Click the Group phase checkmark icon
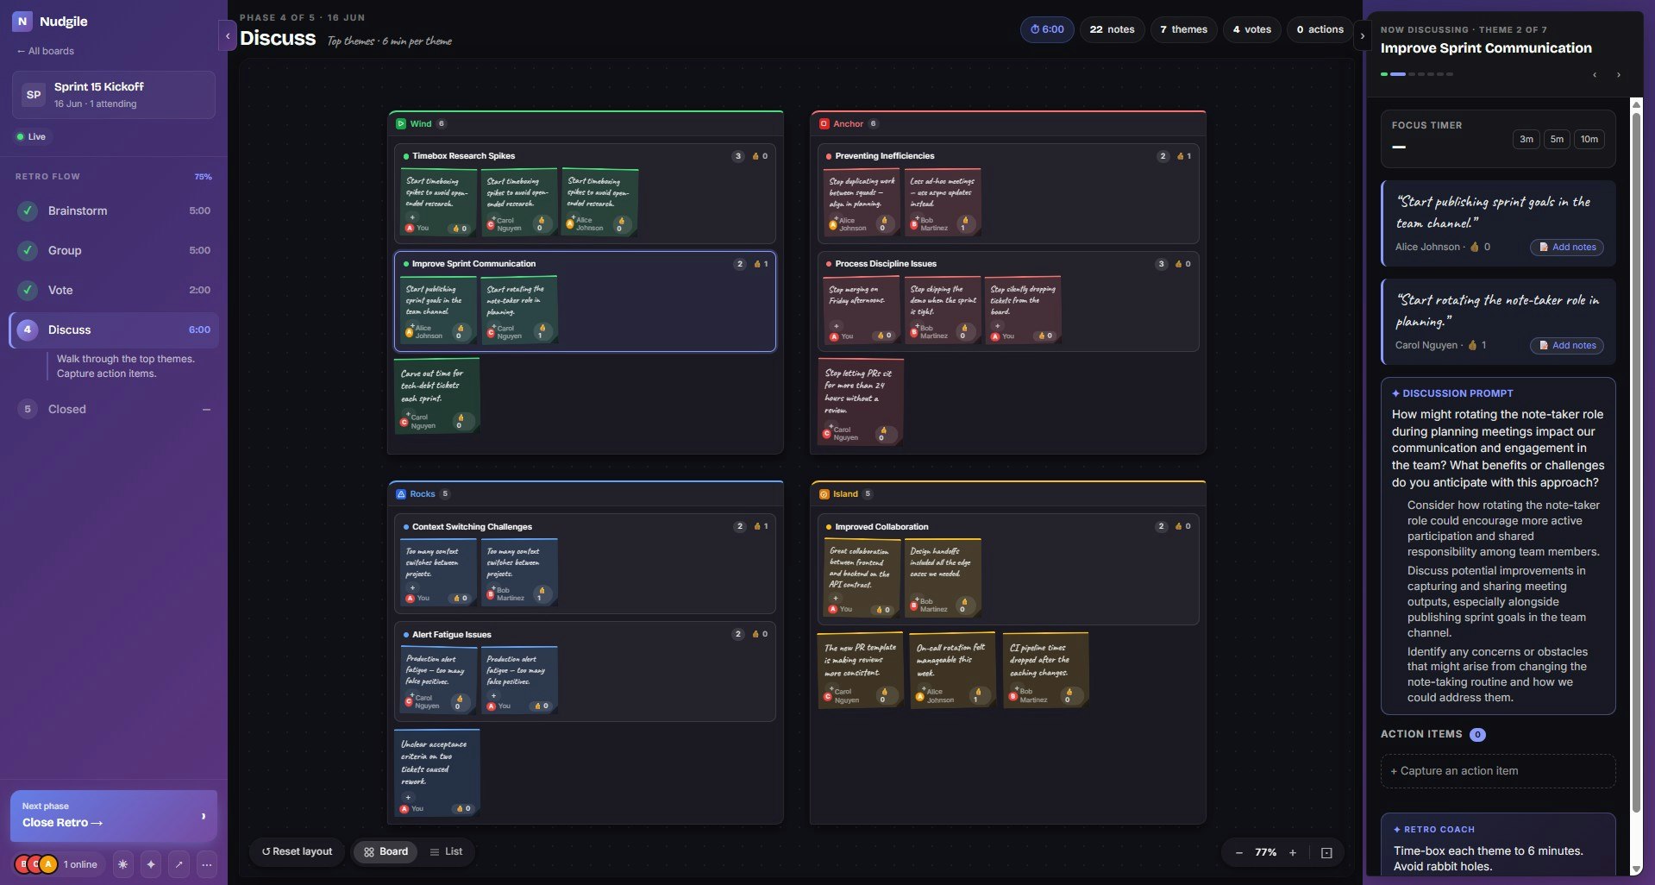 [x=28, y=250]
